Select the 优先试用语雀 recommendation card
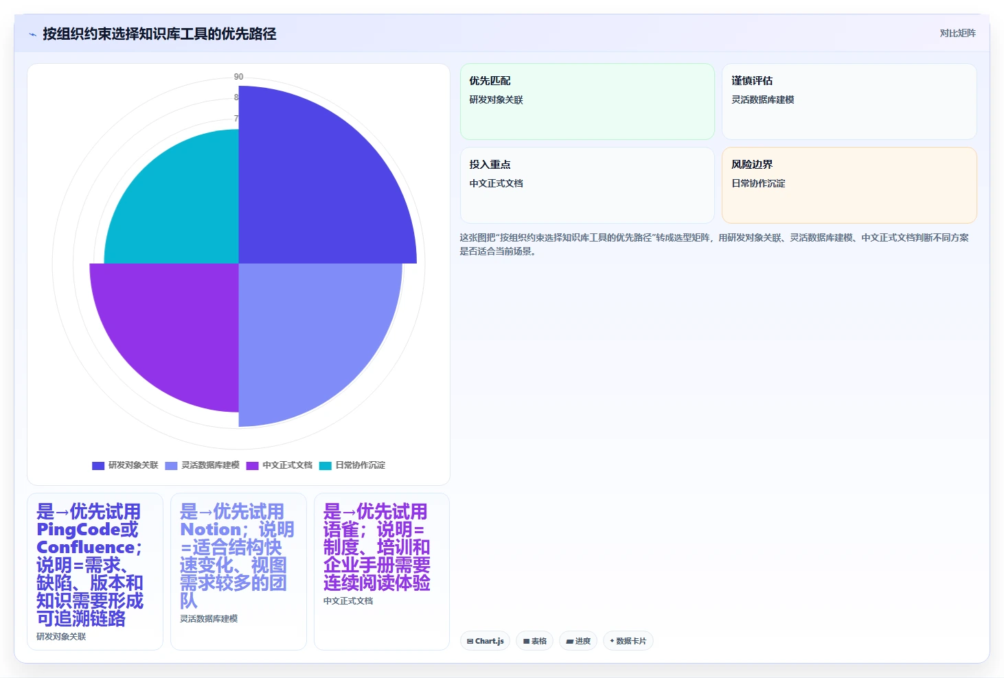Screen dimensions: 1004x678 pyautogui.click(x=382, y=572)
